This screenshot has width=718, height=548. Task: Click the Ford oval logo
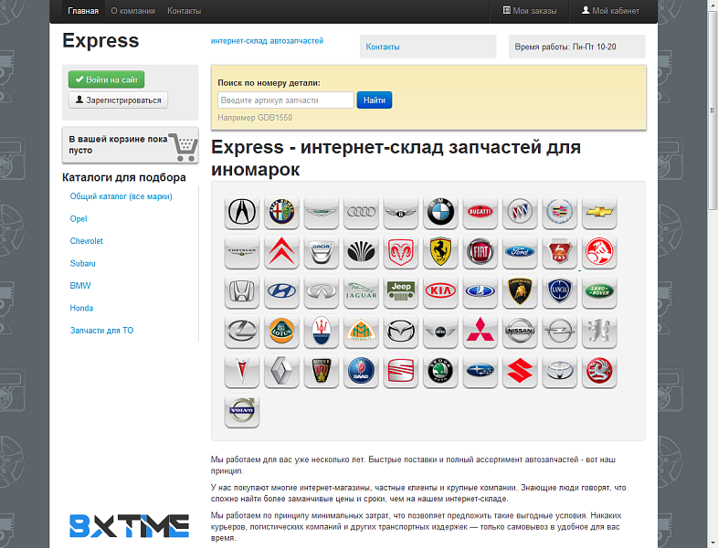click(520, 252)
